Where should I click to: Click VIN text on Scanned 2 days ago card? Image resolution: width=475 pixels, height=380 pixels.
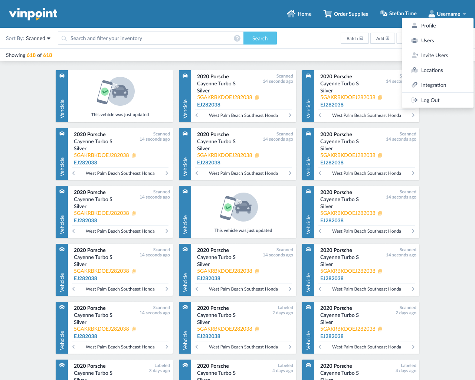[348, 329]
